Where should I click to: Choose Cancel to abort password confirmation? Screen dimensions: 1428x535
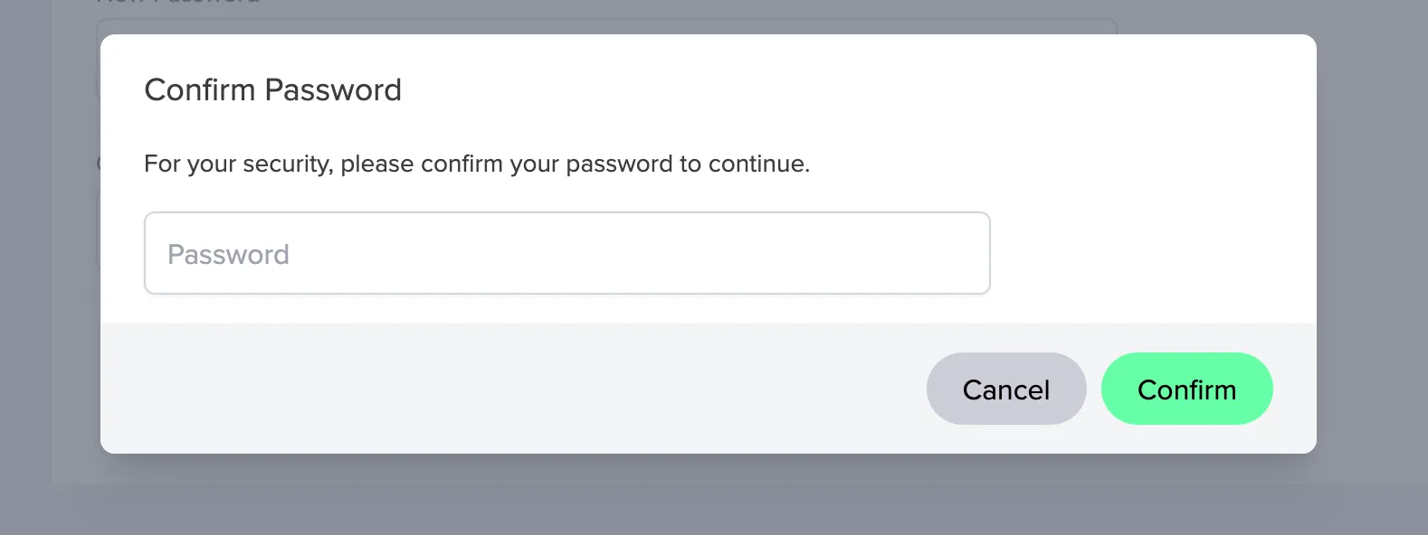tap(1006, 389)
